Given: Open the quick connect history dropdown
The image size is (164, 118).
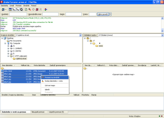Looking at the screenshot, I should tap(110, 14).
